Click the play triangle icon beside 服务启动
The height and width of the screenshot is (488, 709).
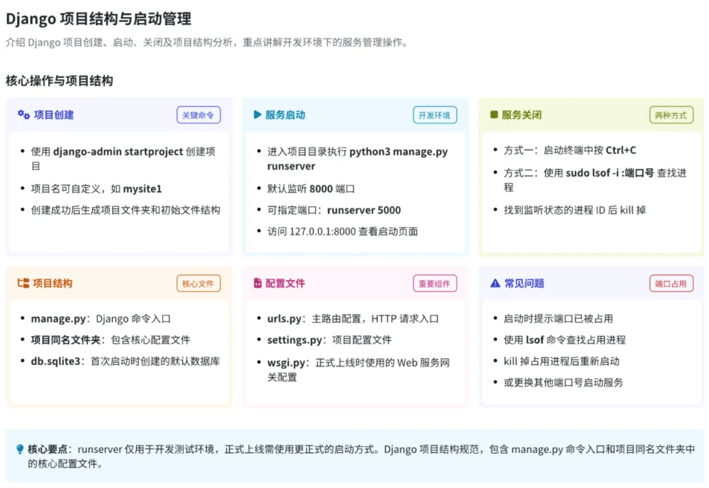point(258,115)
